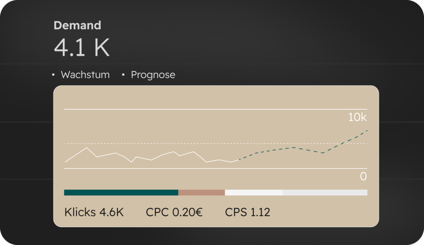Select the Wachstum legend label
The image size is (424, 245).
(x=85, y=75)
